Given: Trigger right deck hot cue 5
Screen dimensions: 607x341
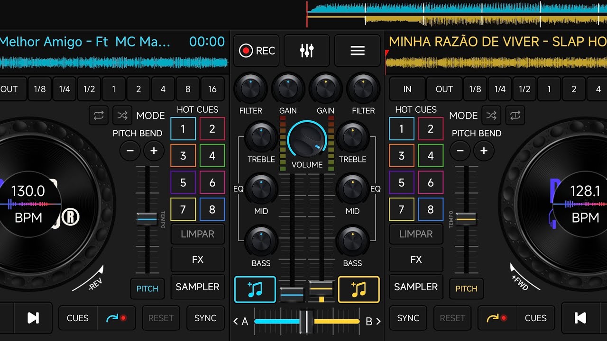Looking at the screenshot, I should pos(402,183).
